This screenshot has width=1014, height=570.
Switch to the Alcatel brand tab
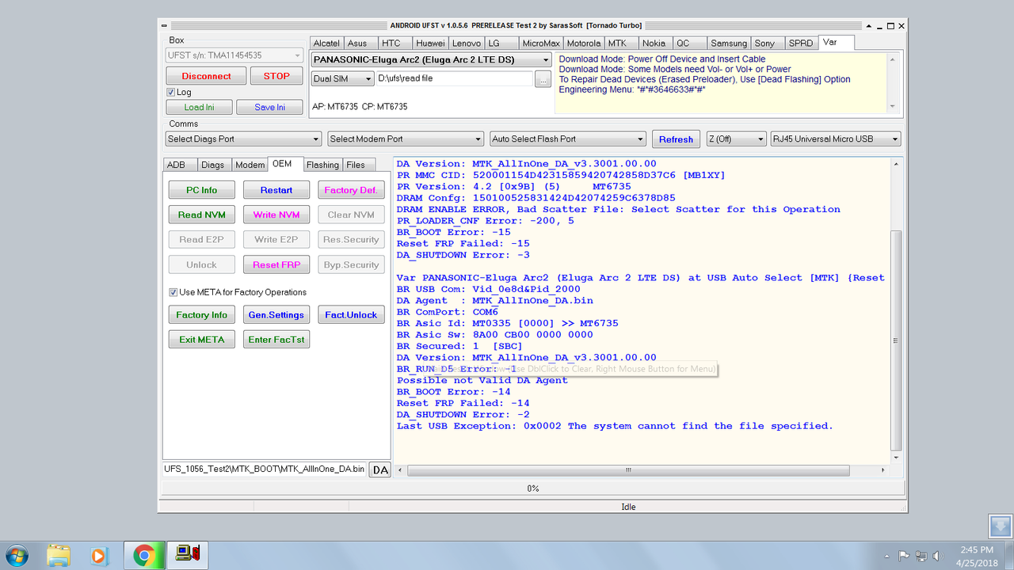tap(326, 44)
